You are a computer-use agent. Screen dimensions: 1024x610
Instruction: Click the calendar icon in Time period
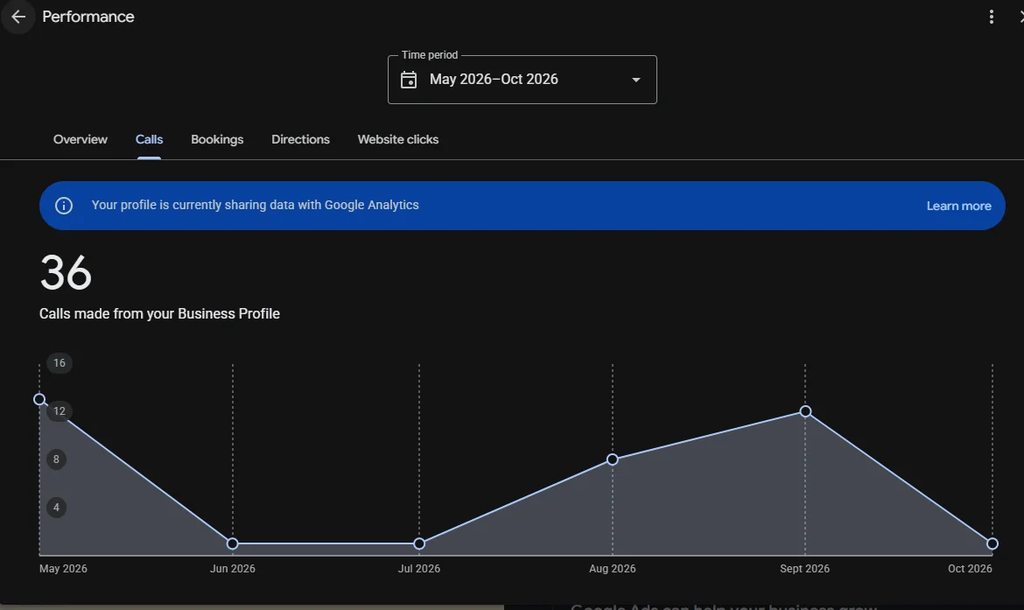tap(409, 80)
